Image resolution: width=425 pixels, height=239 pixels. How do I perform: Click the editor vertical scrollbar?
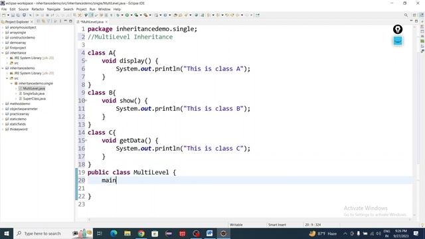coord(414,122)
